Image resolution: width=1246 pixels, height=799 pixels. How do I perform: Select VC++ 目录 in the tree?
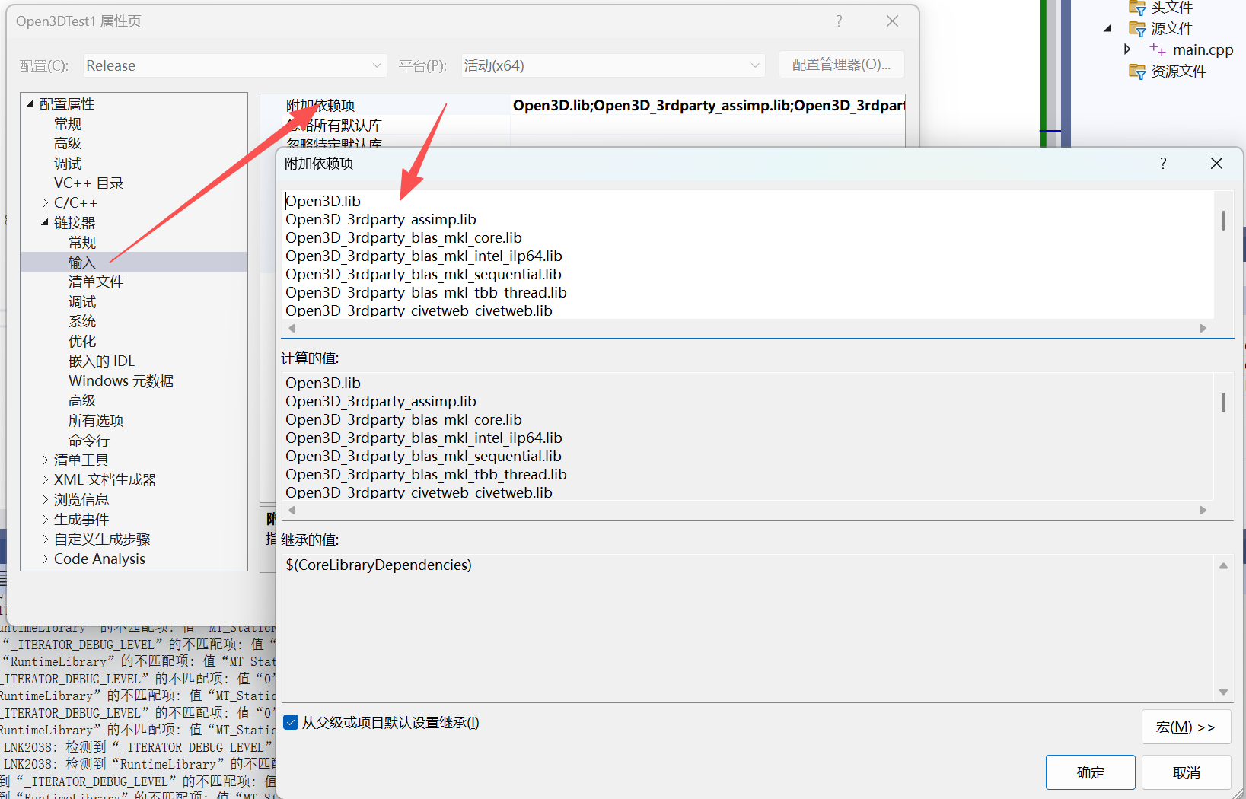[88, 183]
